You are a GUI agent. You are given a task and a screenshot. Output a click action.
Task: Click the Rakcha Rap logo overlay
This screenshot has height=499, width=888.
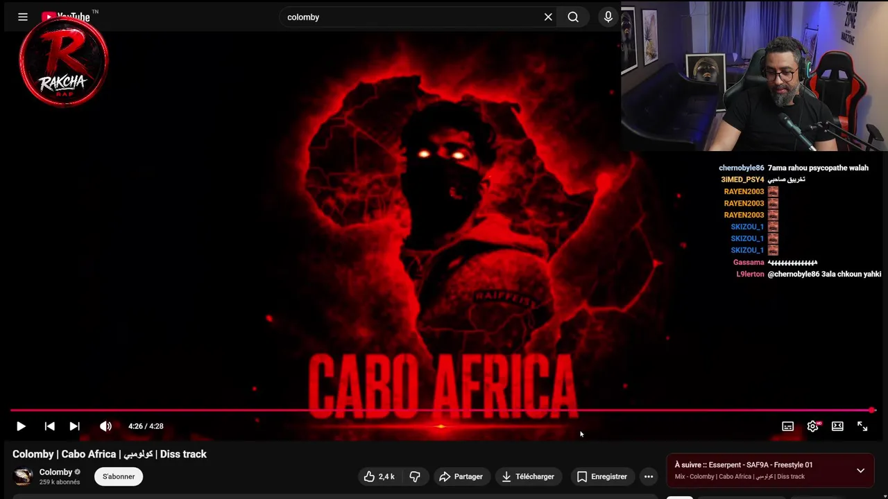click(64, 63)
